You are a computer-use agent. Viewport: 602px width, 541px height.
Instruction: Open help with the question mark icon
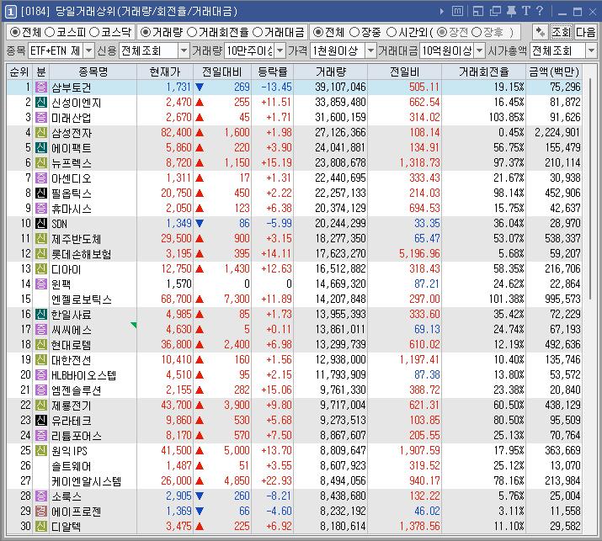click(540, 11)
